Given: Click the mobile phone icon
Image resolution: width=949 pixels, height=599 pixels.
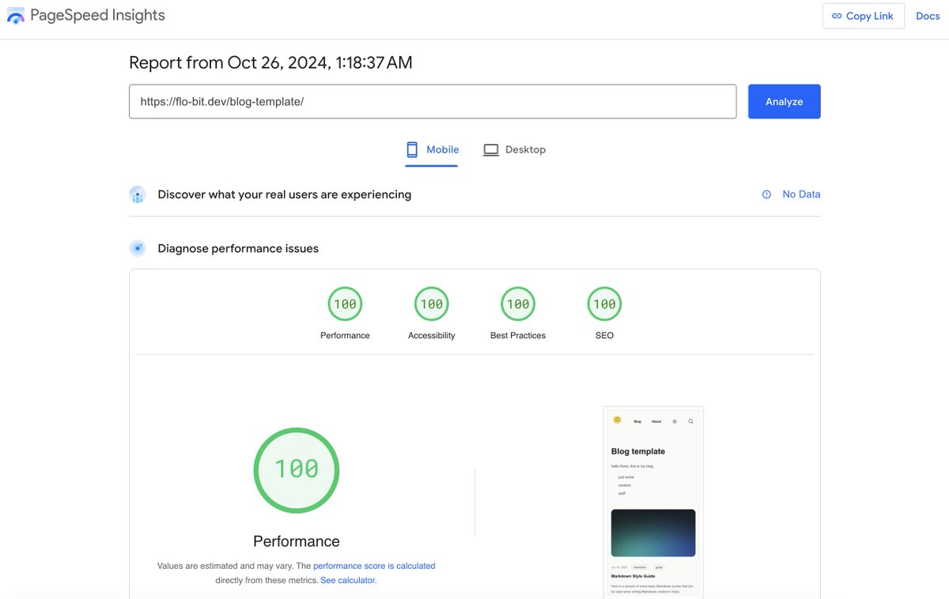Looking at the screenshot, I should [411, 149].
